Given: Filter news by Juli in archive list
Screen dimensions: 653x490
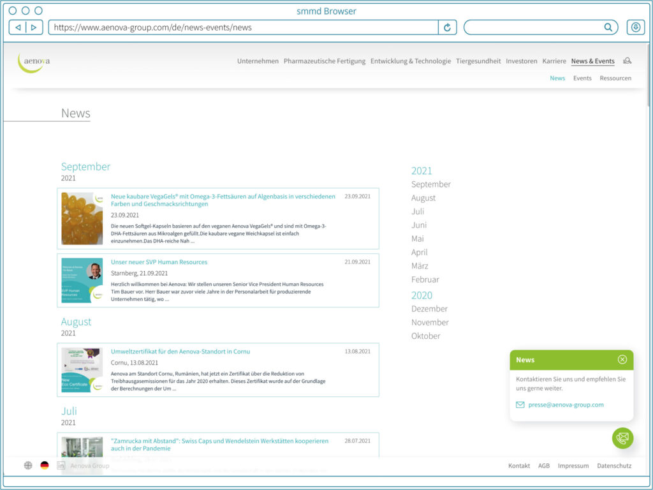Looking at the screenshot, I should point(418,211).
